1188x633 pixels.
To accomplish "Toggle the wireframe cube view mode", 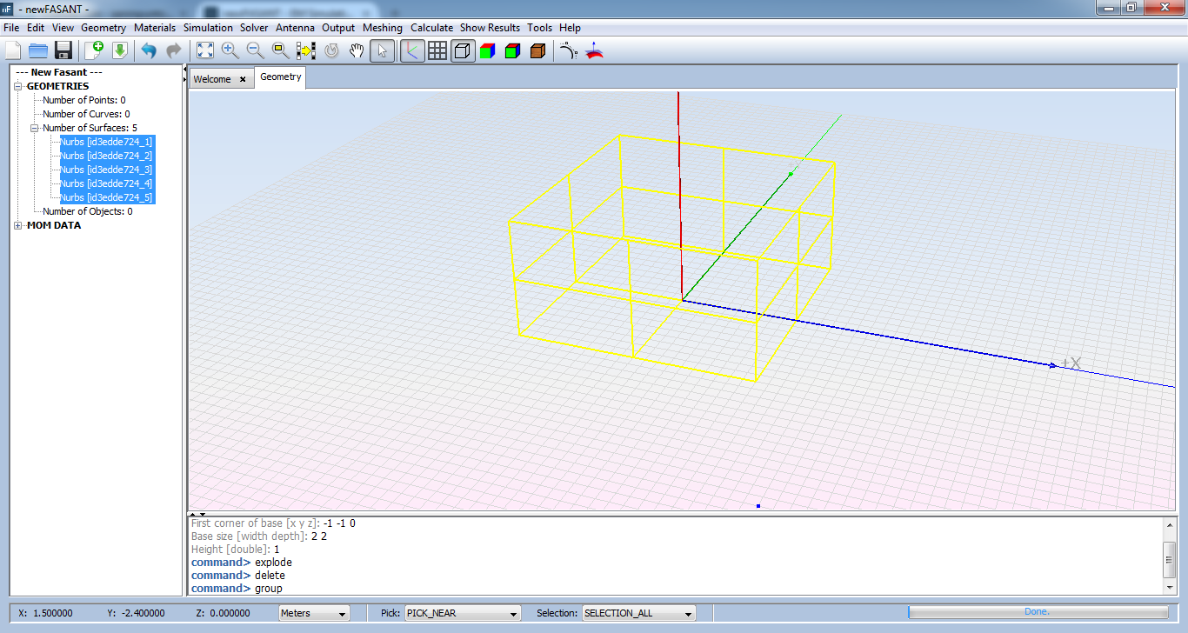I will point(463,50).
